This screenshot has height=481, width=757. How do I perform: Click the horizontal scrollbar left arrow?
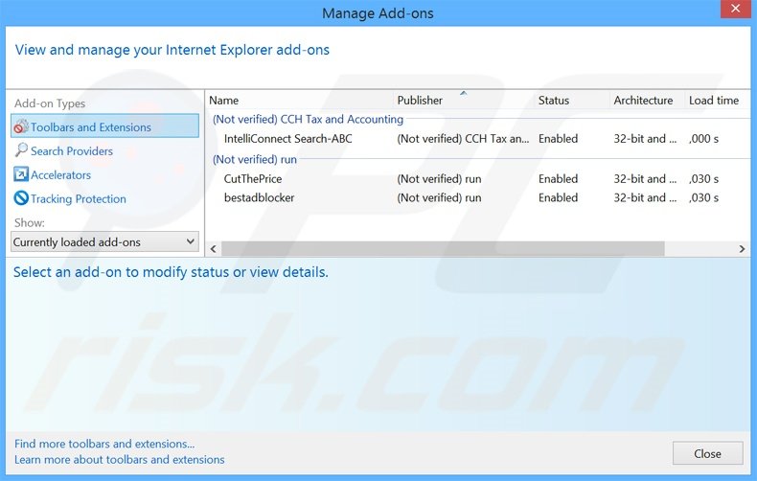point(213,249)
